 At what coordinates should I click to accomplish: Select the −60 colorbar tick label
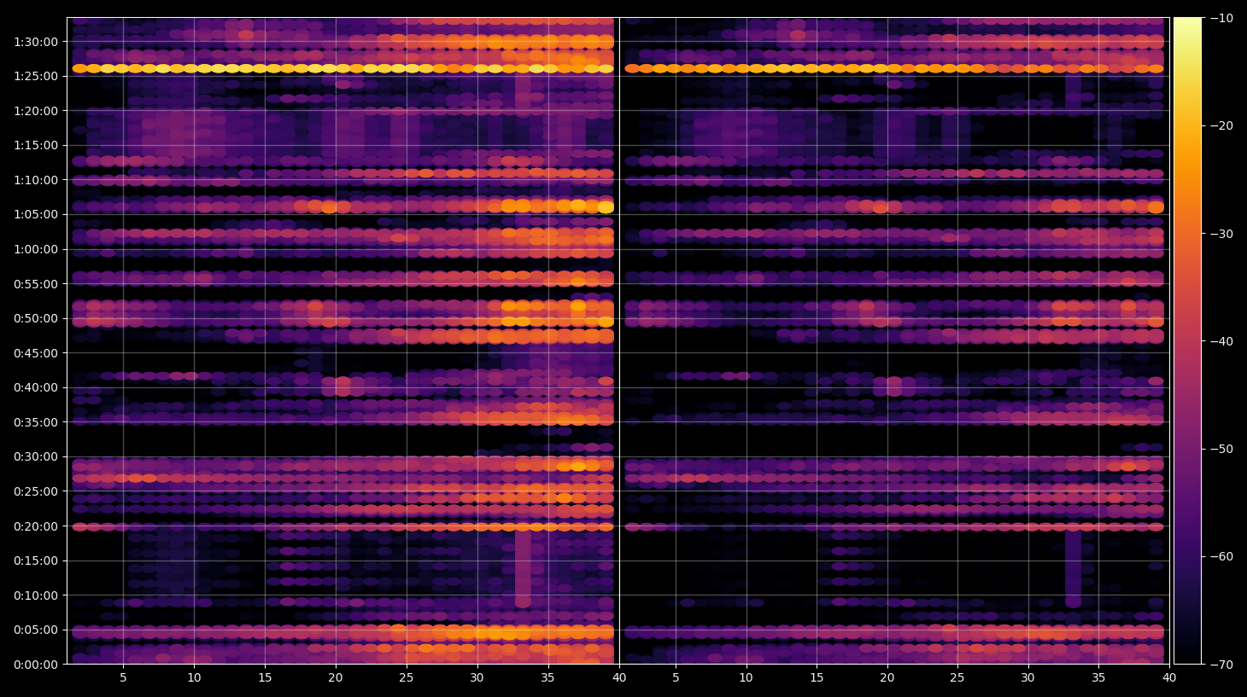[x=1221, y=556]
